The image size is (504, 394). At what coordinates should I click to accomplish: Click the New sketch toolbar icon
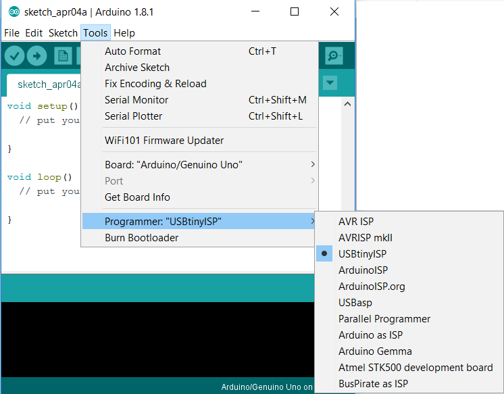coord(63,56)
